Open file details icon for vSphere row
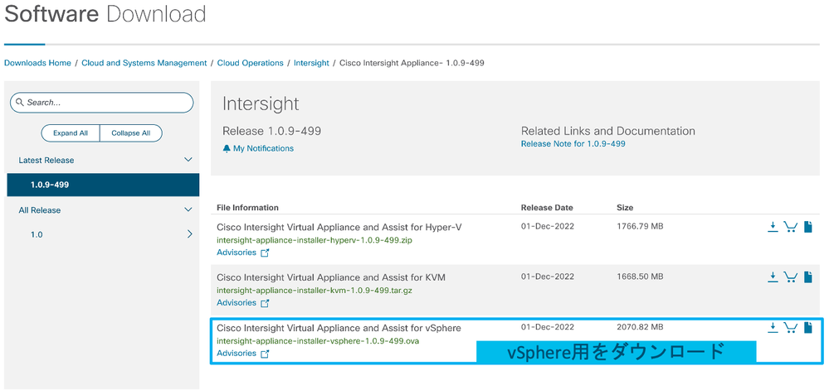The height and width of the screenshot is (390, 829). pos(808,328)
